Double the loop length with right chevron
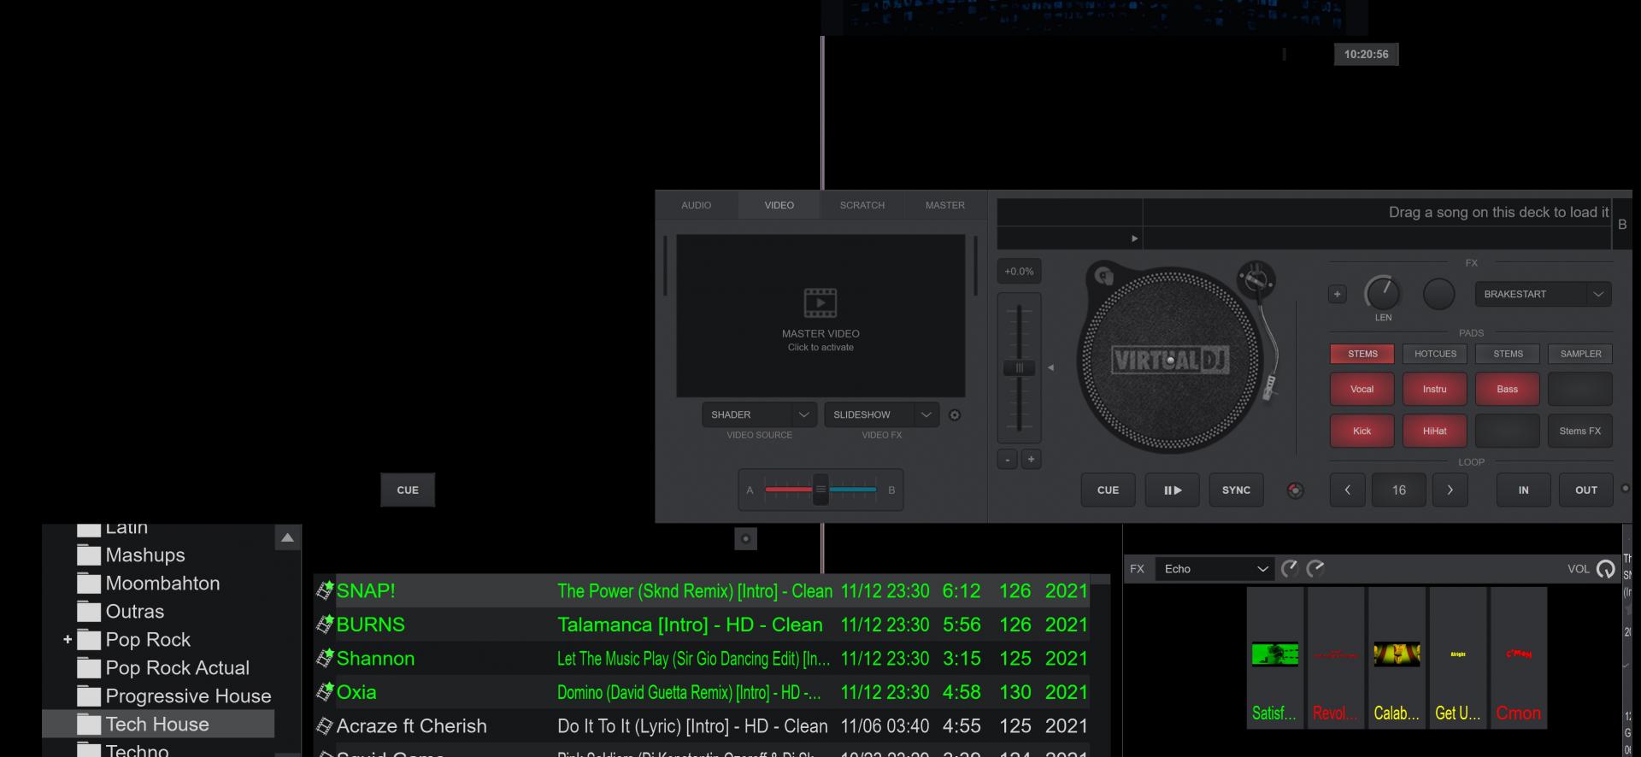Screen dimensions: 1641x757 [1450, 490]
